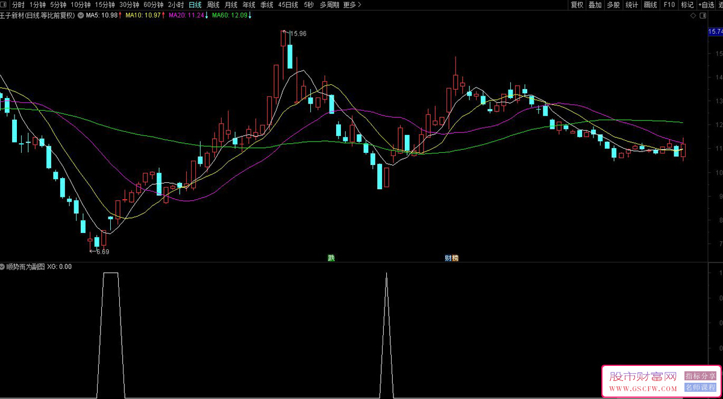This screenshot has width=723, height=399.
Task: Click the diamond icon above the price axis
Action: (693, 16)
